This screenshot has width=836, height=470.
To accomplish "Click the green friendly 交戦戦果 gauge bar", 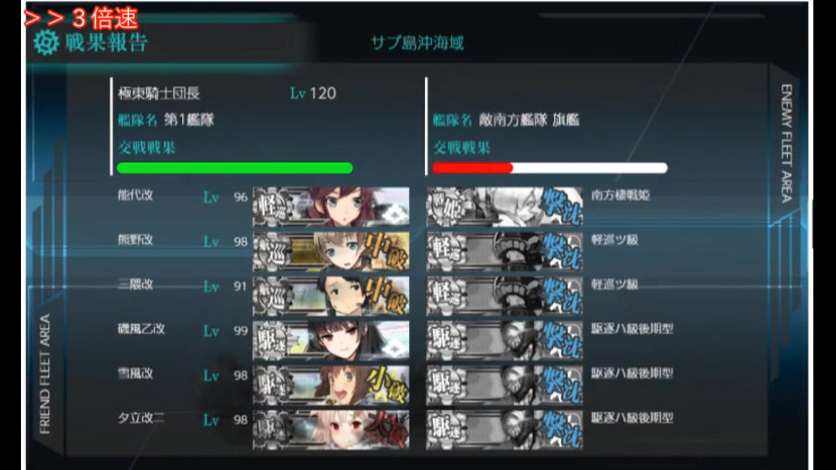I will [234, 168].
